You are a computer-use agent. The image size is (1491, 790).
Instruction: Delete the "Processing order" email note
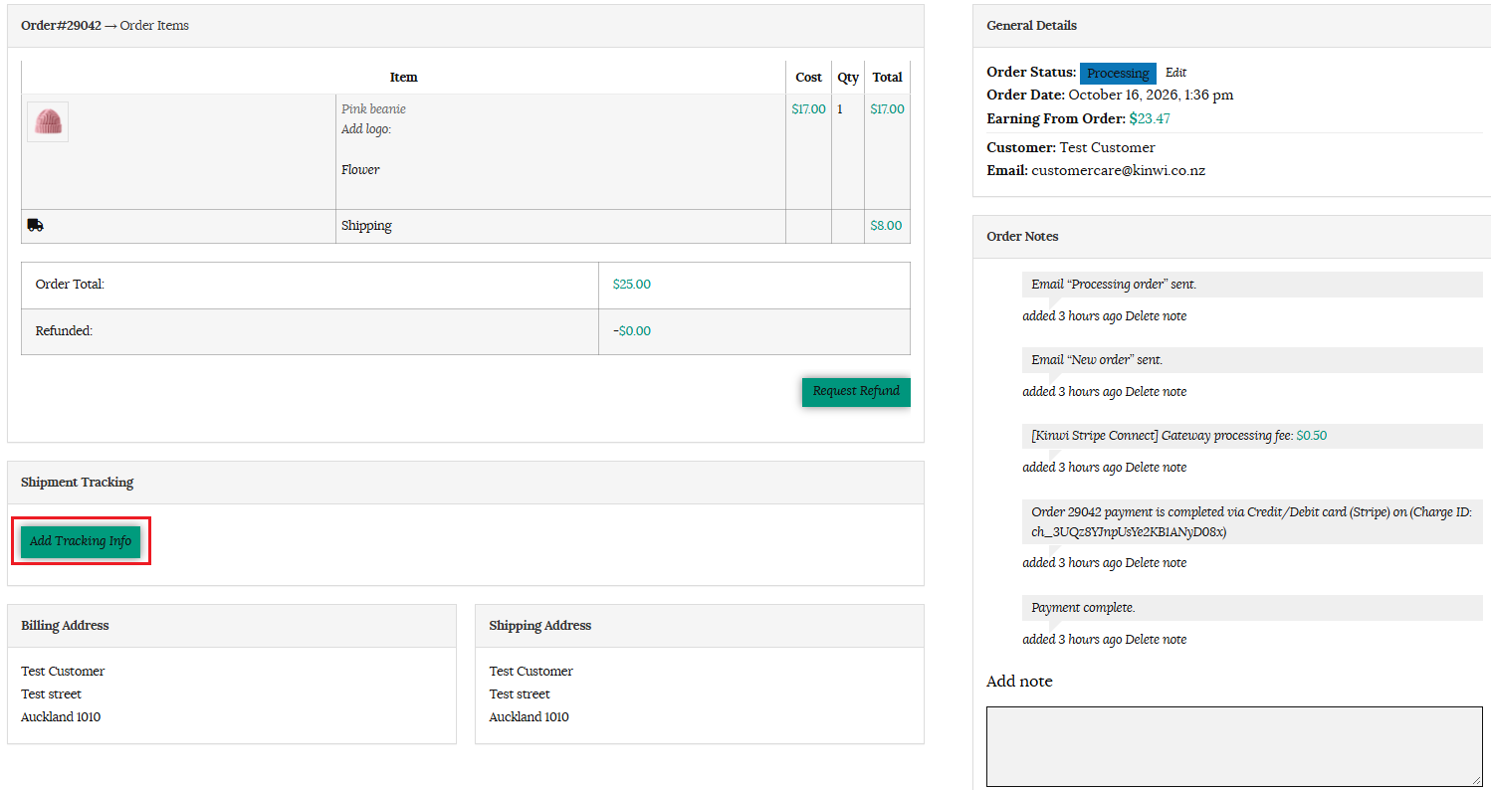pos(1156,316)
